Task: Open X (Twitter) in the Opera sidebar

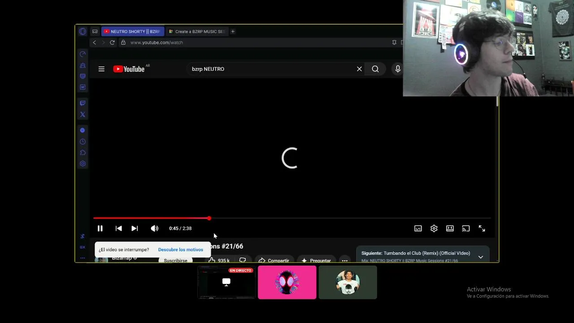Action: tap(83, 114)
